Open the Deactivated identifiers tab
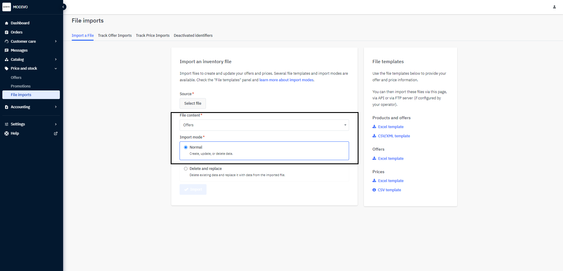 point(193,36)
